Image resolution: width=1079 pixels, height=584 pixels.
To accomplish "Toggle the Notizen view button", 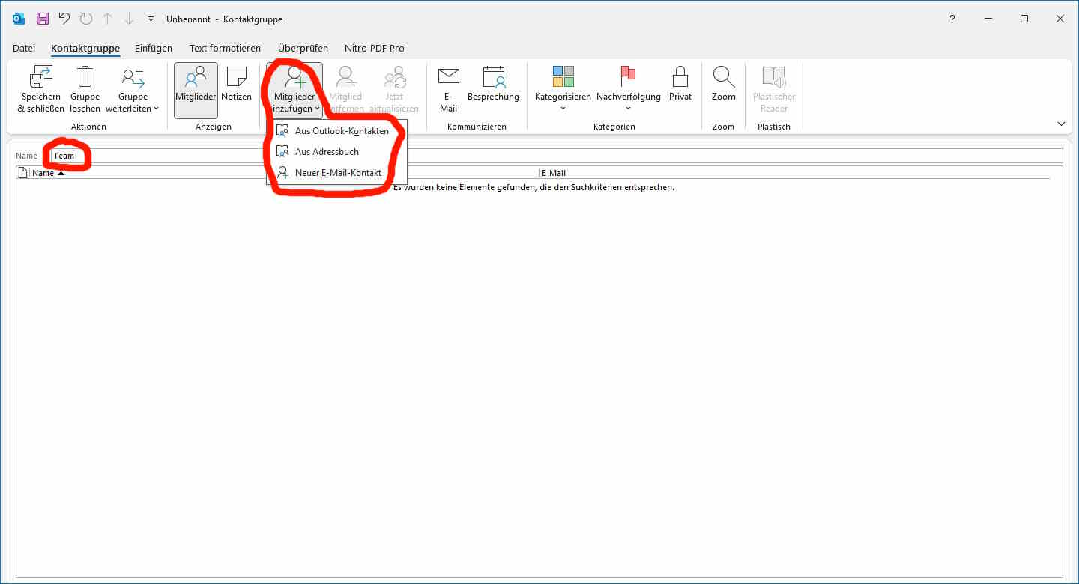I will click(x=236, y=84).
